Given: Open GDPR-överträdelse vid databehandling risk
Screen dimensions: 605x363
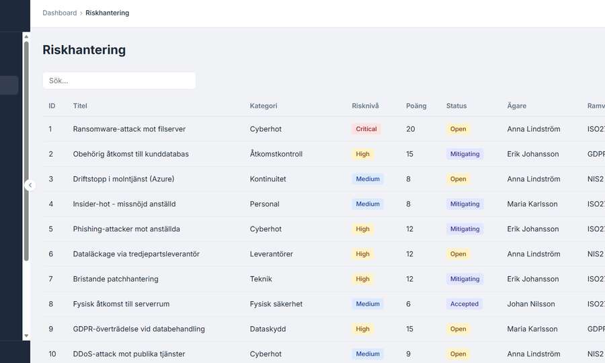Looking at the screenshot, I should (138, 329).
